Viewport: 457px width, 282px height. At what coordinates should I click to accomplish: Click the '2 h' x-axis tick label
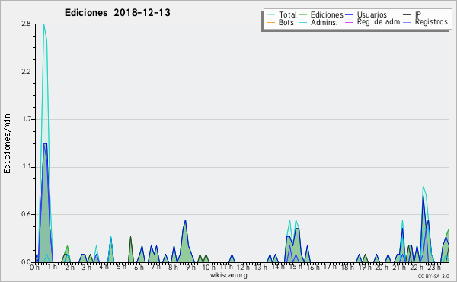click(x=69, y=267)
